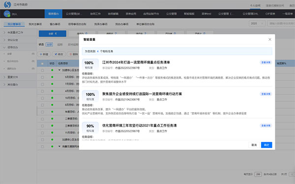Open the 100% similarity badge of 聚焦提升企业感受 result
The width and height of the screenshot is (295, 184).
point(90,96)
